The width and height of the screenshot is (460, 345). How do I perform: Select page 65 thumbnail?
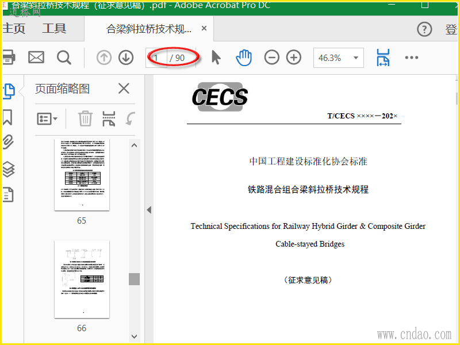(82, 175)
